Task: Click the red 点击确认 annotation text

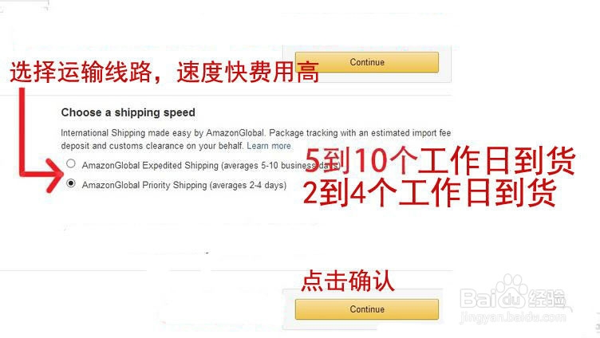Action: (x=347, y=281)
